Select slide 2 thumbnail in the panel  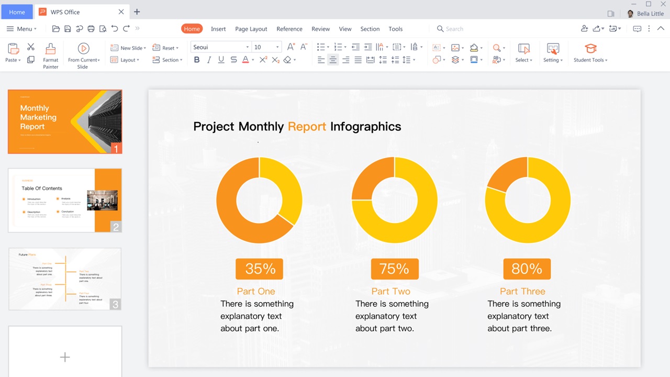(x=65, y=200)
